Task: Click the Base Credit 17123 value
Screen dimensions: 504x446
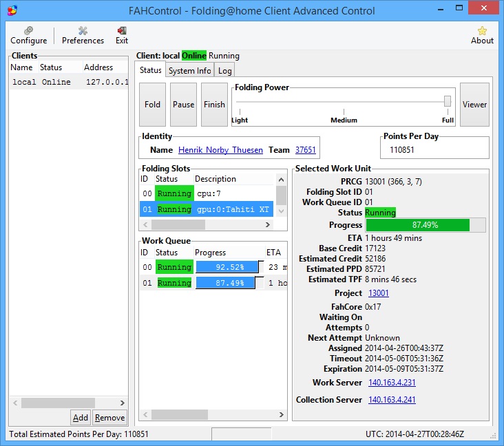Action: tap(375, 248)
